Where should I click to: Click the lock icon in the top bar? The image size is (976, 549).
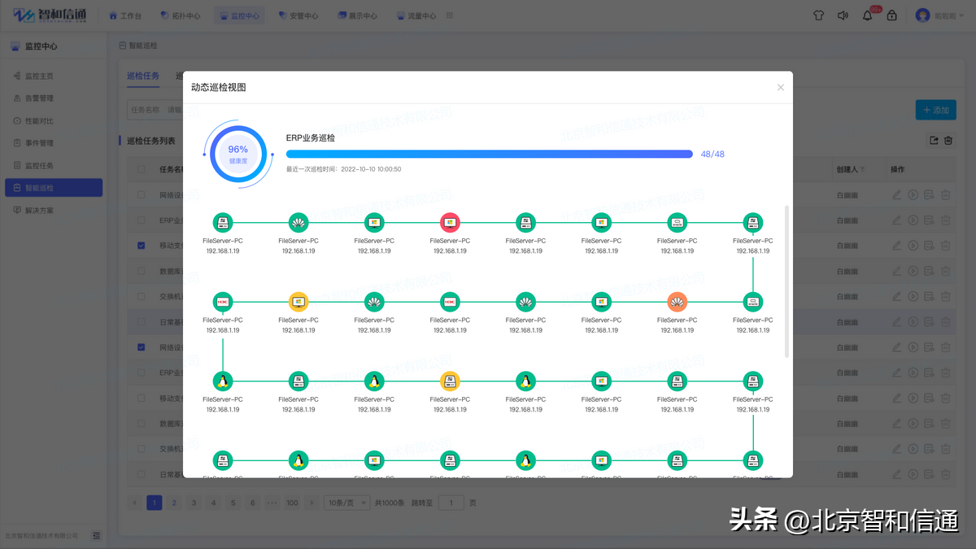click(x=891, y=15)
